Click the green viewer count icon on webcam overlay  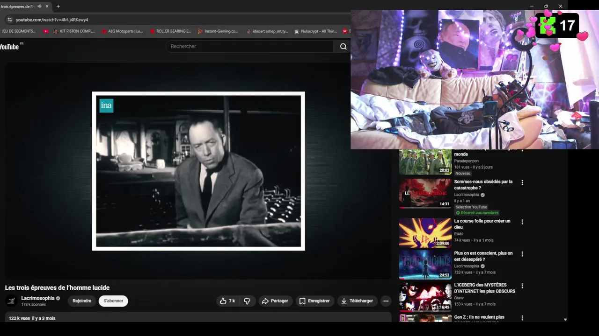pyautogui.click(x=547, y=25)
